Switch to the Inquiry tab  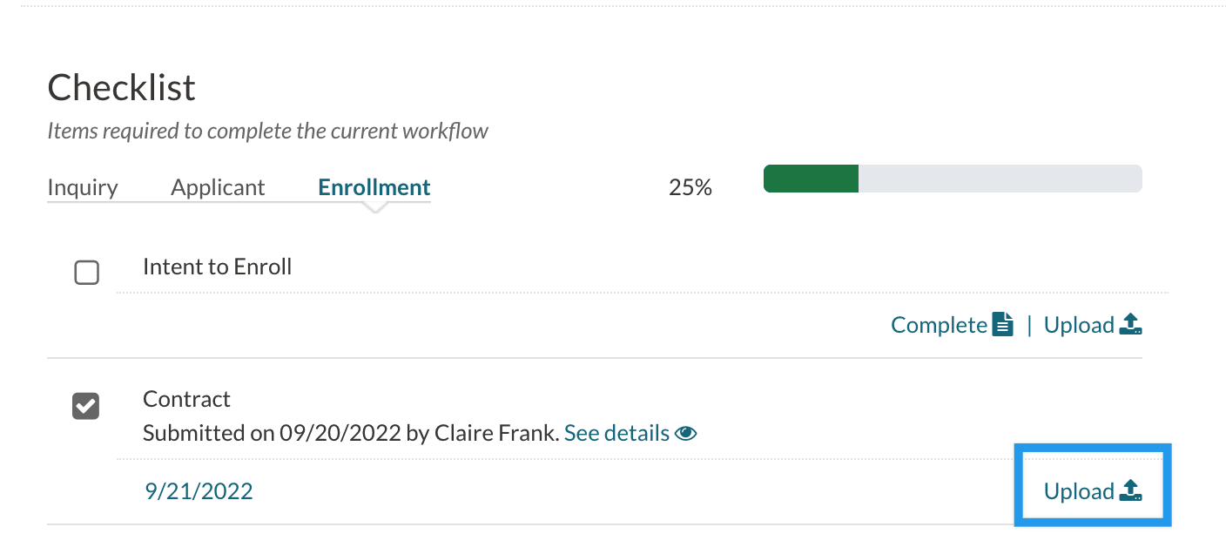click(83, 187)
